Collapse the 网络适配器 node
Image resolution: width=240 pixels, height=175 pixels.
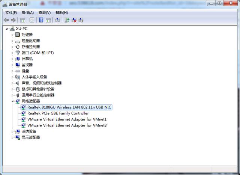click(x=12, y=101)
